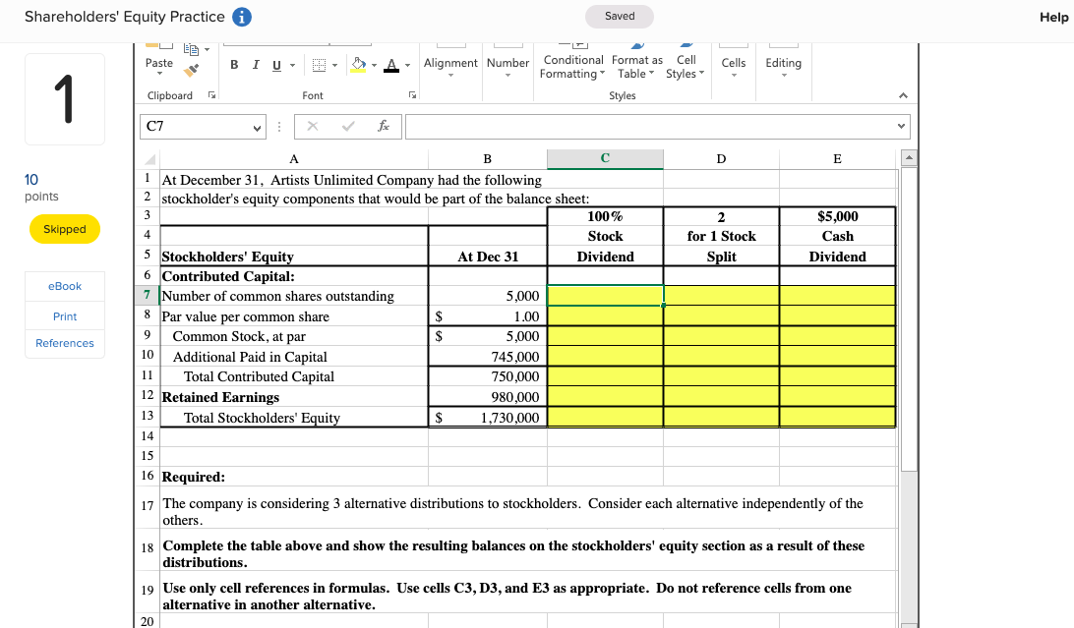The width and height of the screenshot is (1074, 628).
Task: Open the eBook link
Action: point(64,285)
